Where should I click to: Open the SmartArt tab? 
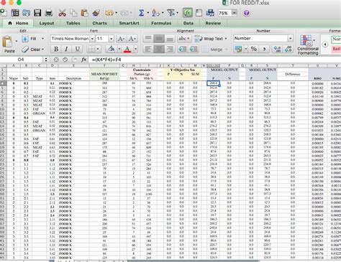pos(129,23)
